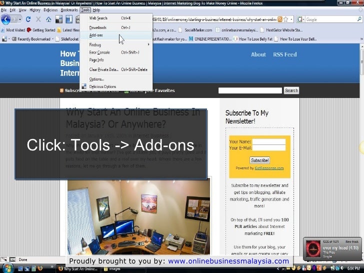Choose Page Info menu entry
This screenshot has width=364, height=273.
coord(116,60)
